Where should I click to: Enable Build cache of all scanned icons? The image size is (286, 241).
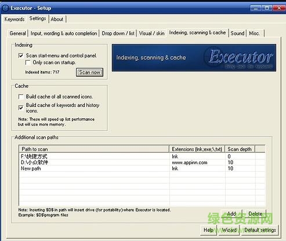pyautogui.click(x=21, y=97)
